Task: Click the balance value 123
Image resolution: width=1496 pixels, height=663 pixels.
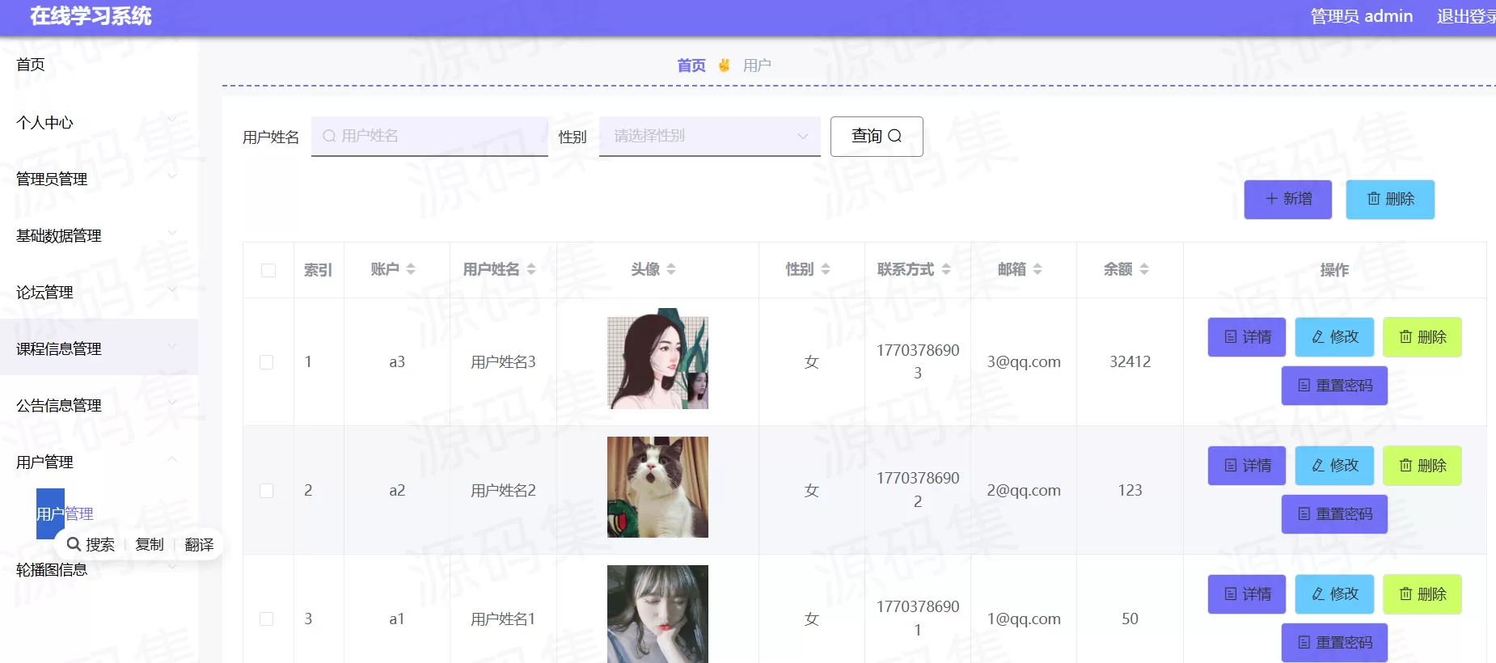Action: (x=1130, y=491)
